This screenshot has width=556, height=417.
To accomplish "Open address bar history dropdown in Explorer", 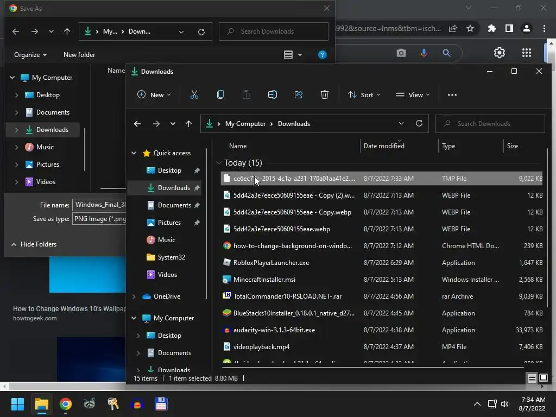I will pyautogui.click(x=401, y=123).
